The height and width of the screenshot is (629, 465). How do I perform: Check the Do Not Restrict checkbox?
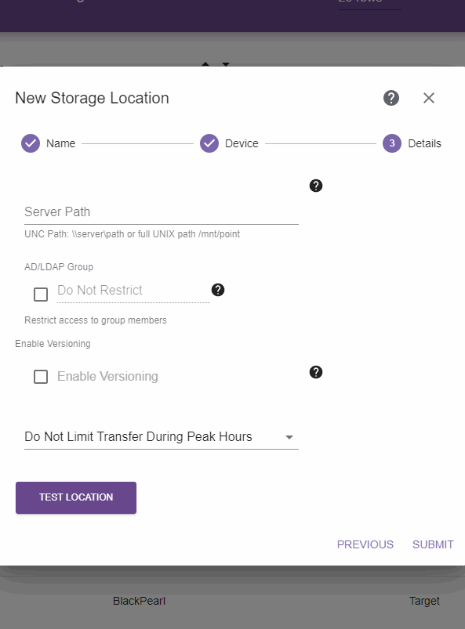click(x=41, y=295)
